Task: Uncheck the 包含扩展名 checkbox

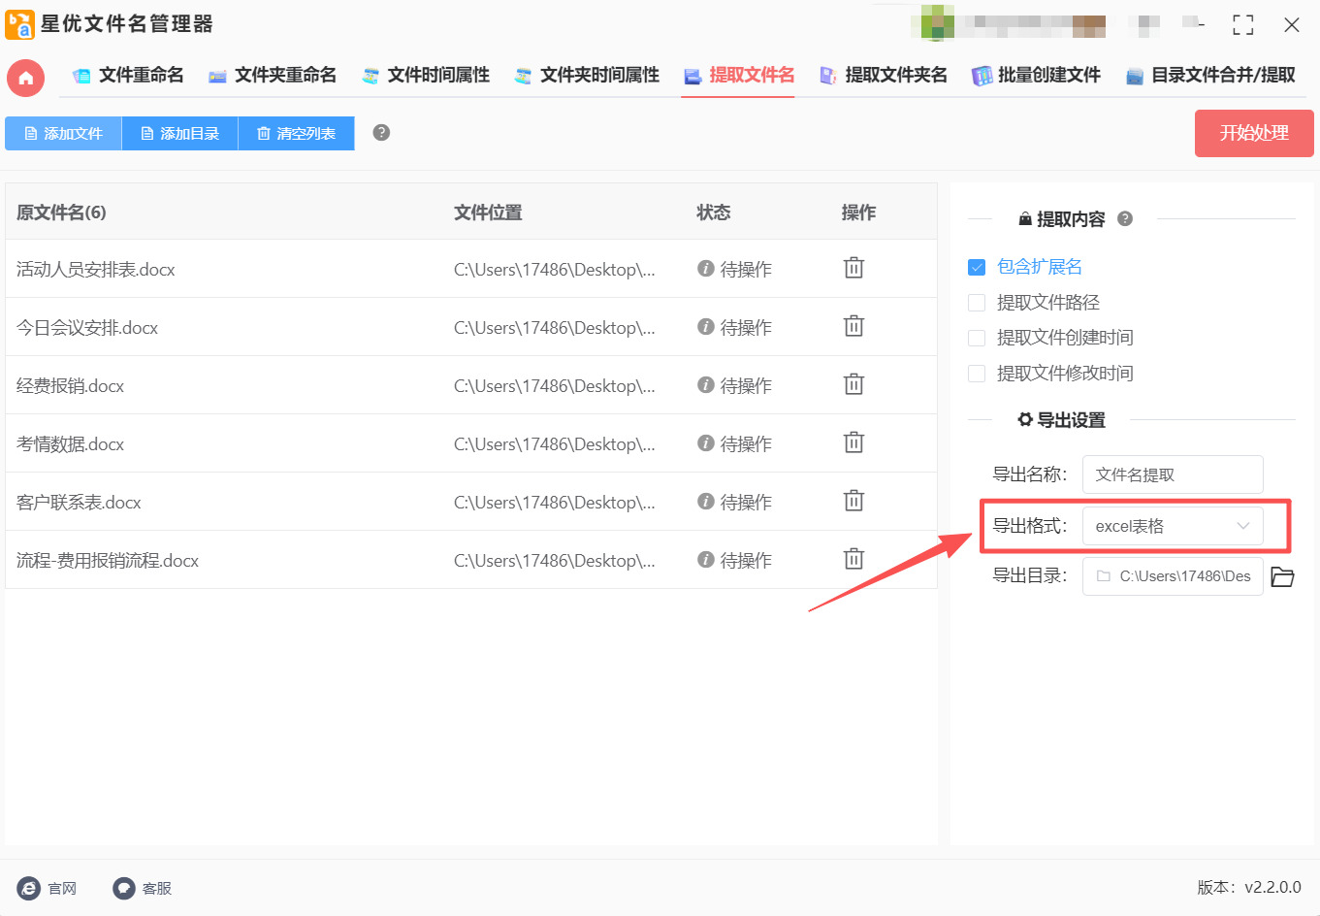Action: [x=977, y=267]
